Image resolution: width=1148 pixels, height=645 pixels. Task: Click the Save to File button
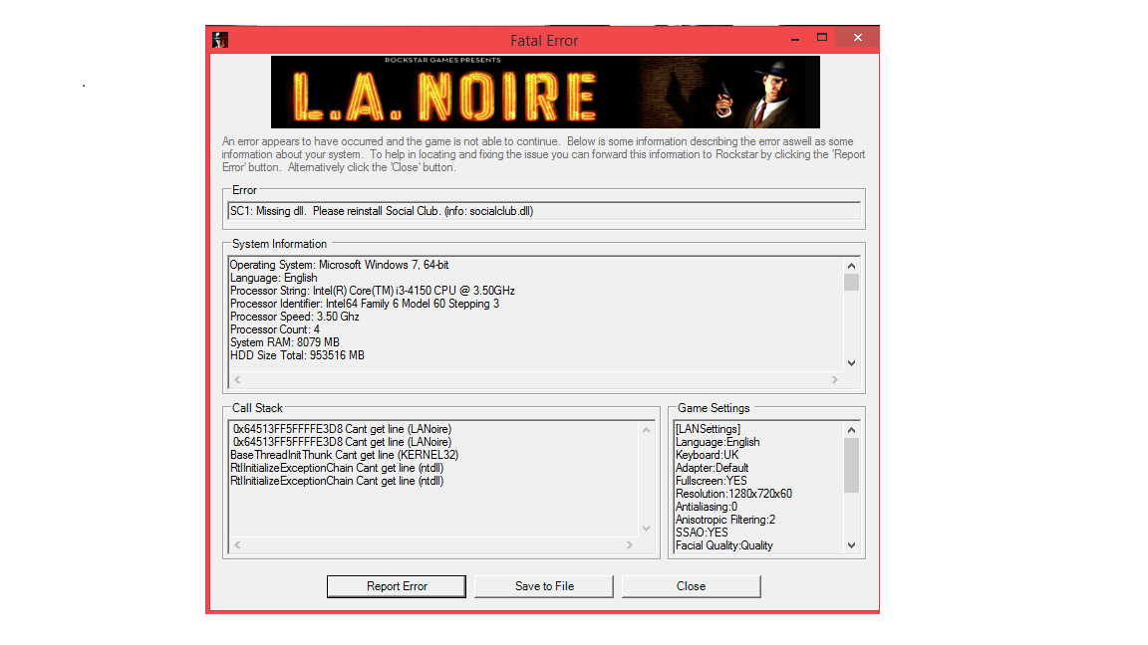coord(544,586)
